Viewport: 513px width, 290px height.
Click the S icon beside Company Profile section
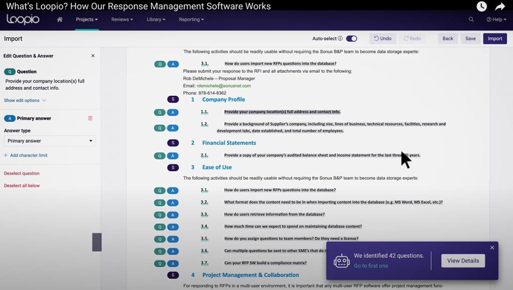click(173, 99)
